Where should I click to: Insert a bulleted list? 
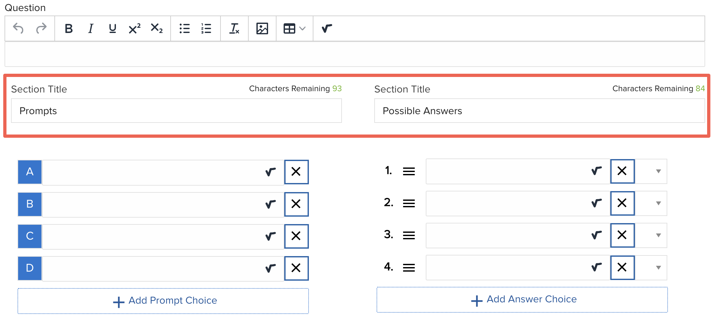coord(185,28)
